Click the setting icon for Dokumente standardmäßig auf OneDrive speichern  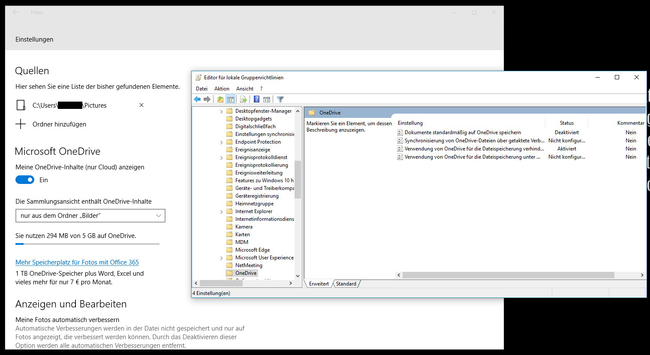coord(400,132)
